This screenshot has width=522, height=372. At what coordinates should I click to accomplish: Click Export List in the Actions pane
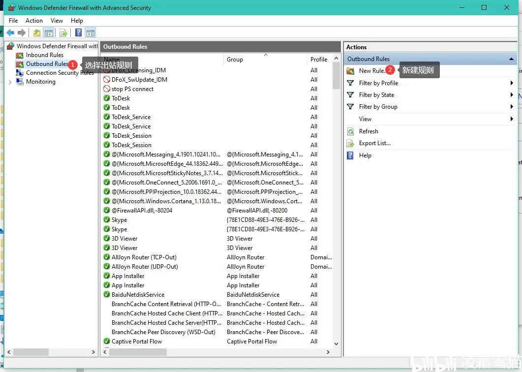pyautogui.click(x=374, y=143)
